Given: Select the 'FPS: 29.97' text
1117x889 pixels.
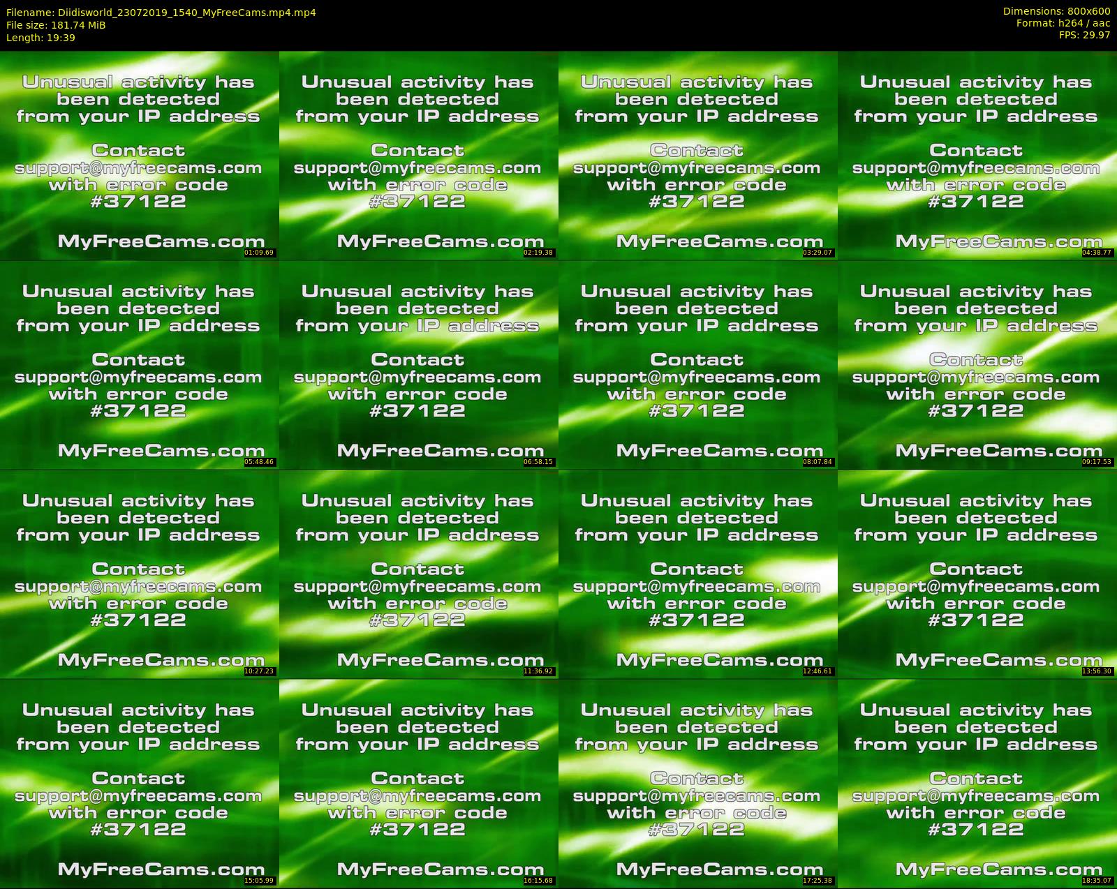Looking at the screenshot, I should click(x=1084, y=35).
